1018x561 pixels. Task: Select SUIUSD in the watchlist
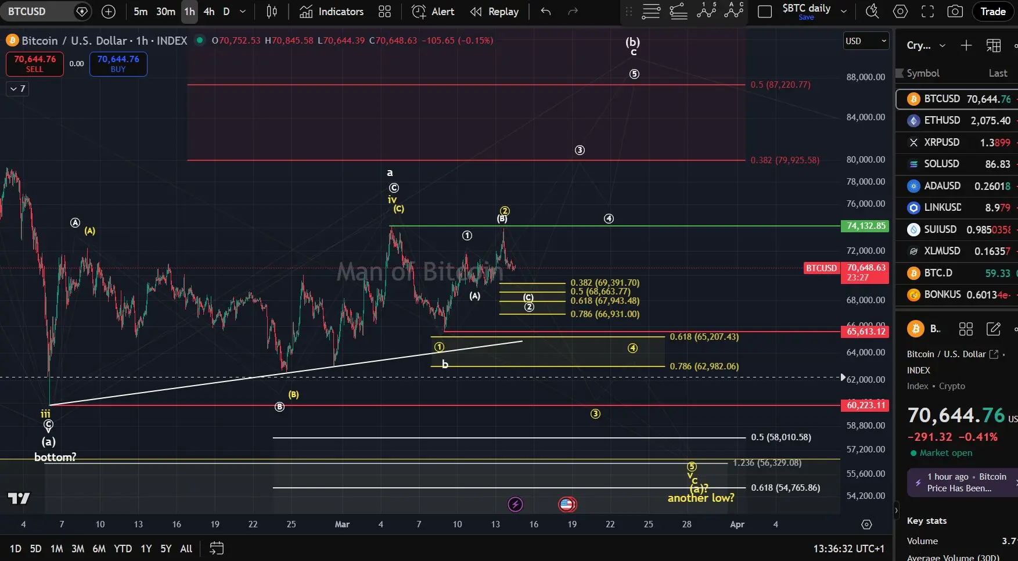coord(957,229)
